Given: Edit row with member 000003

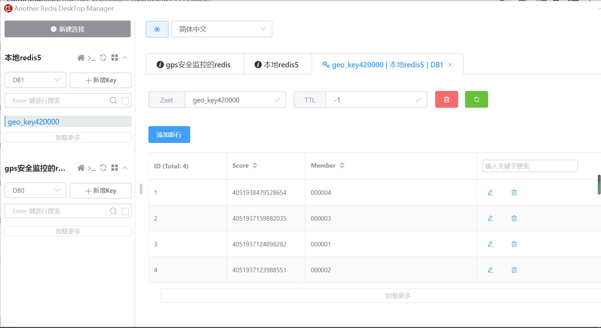Looking at the screenshot, I should point(491,218).
